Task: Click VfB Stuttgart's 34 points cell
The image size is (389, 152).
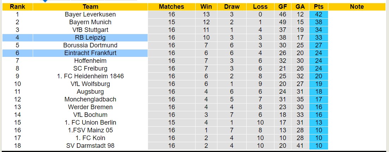Action: click(319, 30)
